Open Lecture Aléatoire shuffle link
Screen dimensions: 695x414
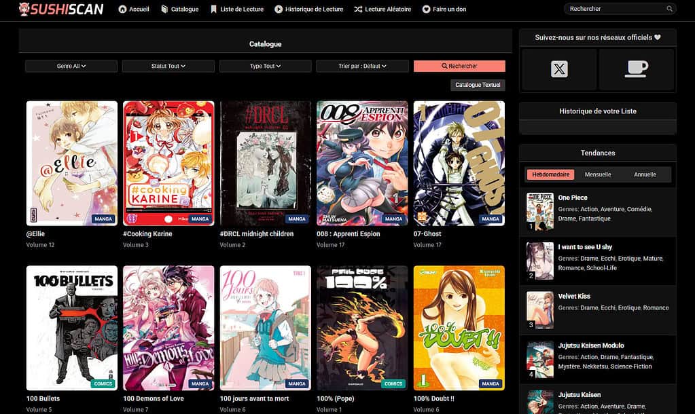coord(382,10)
